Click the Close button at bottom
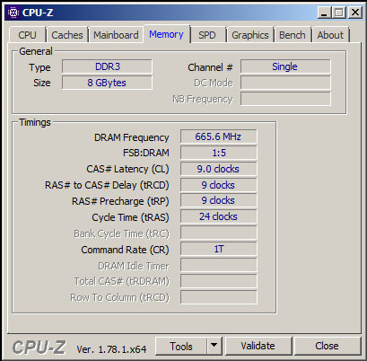This screenshot has height=361, width=367. pyautogui.click(x=327, y=346)
